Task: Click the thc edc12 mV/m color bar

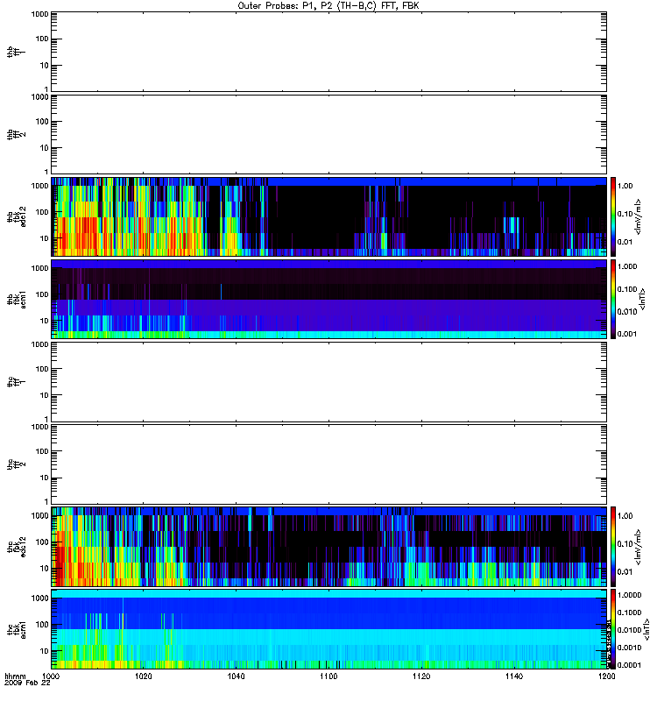Action: click(x=613, y=547)
